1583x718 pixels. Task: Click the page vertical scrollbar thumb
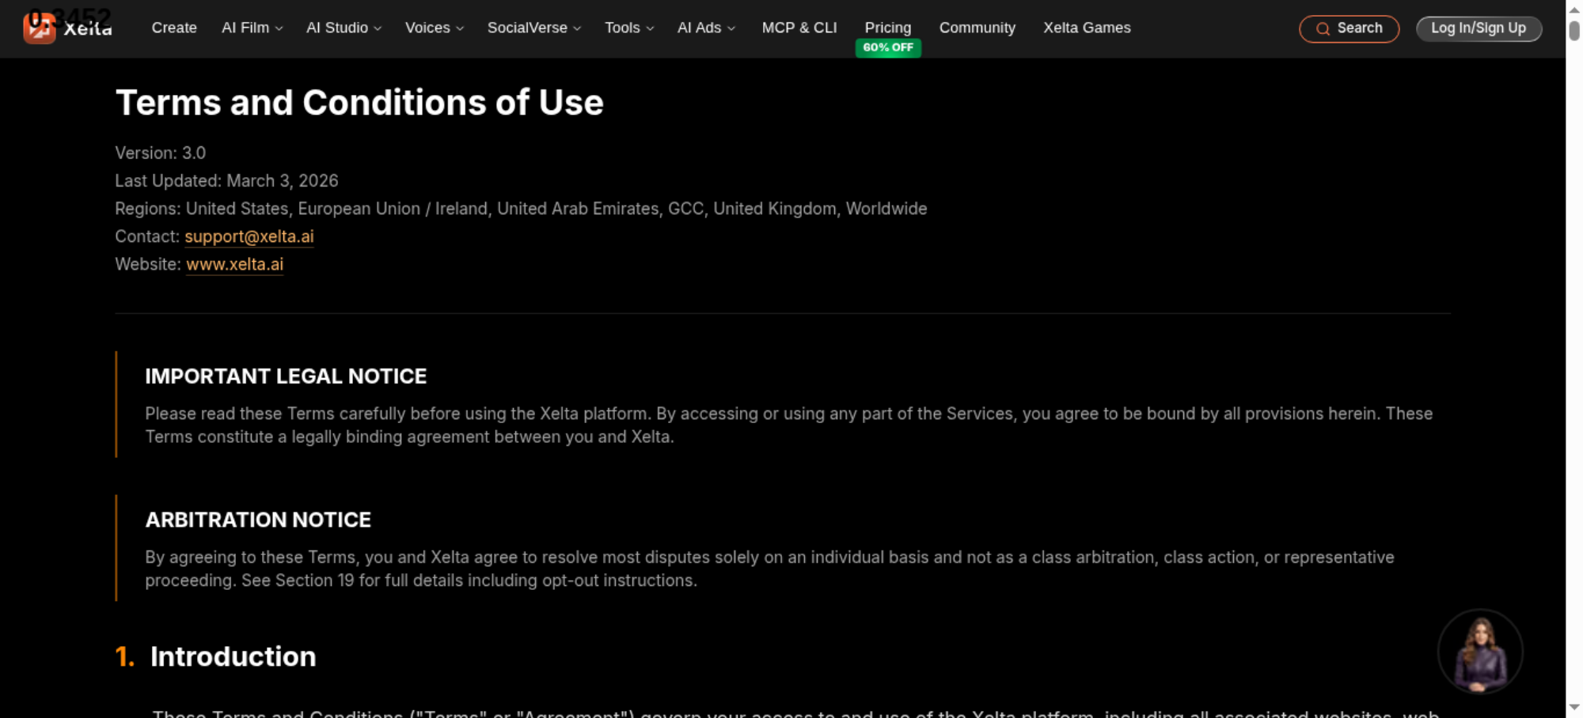(x=1574, y=30)
